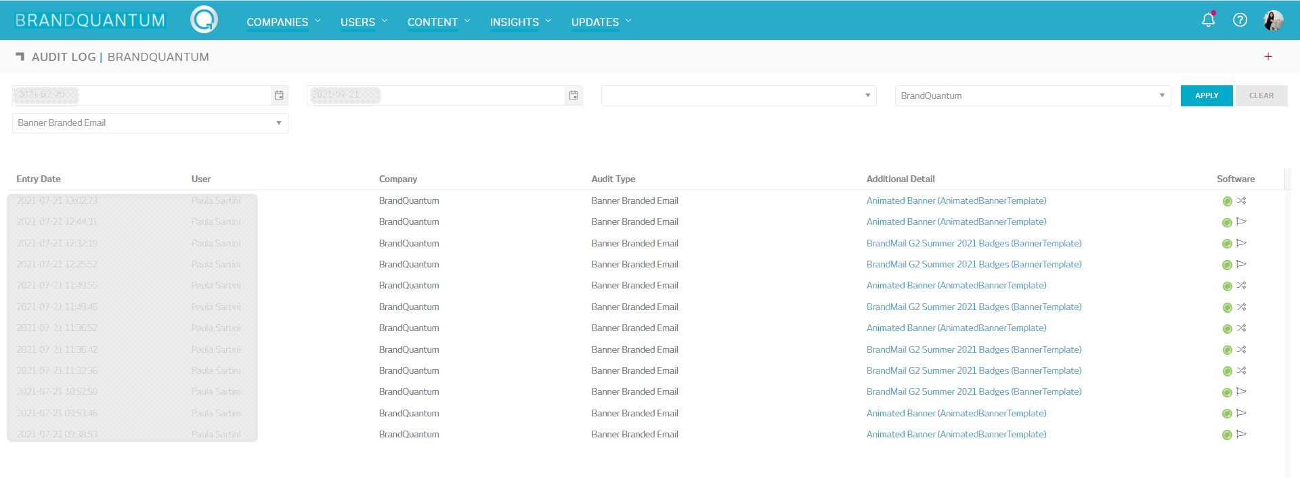The width and height of the screenshot is (1300, 478).
Task: Click the green software icon in 11:49:46 row
Action: pos(1227,307)
